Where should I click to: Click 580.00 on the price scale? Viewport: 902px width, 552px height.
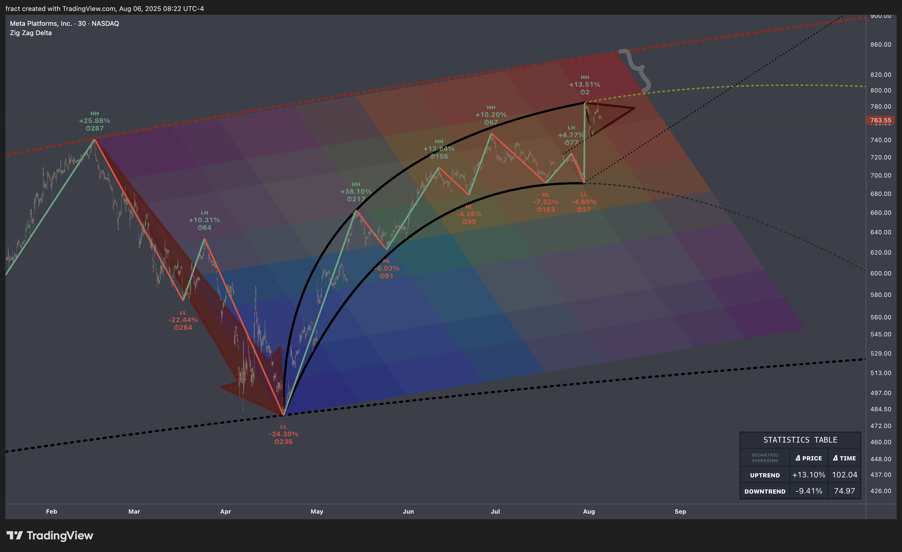(881, 295)
